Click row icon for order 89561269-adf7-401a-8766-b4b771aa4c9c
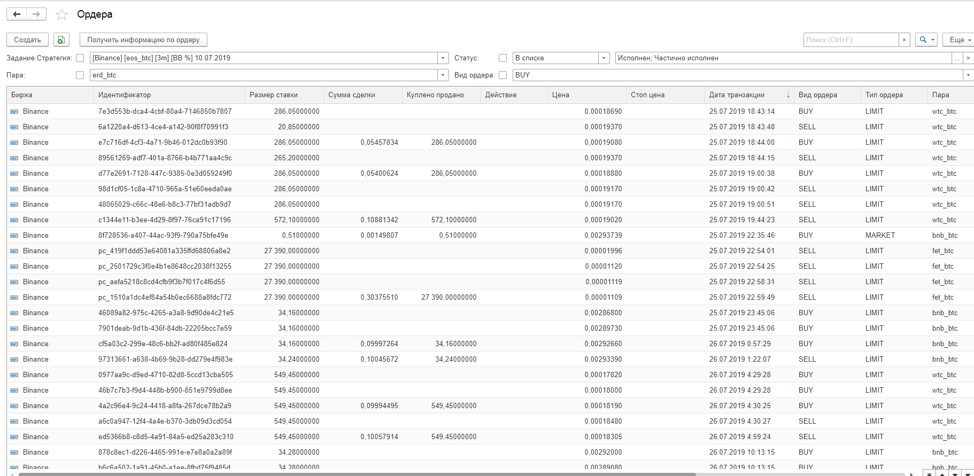 [x=14, y=158]
